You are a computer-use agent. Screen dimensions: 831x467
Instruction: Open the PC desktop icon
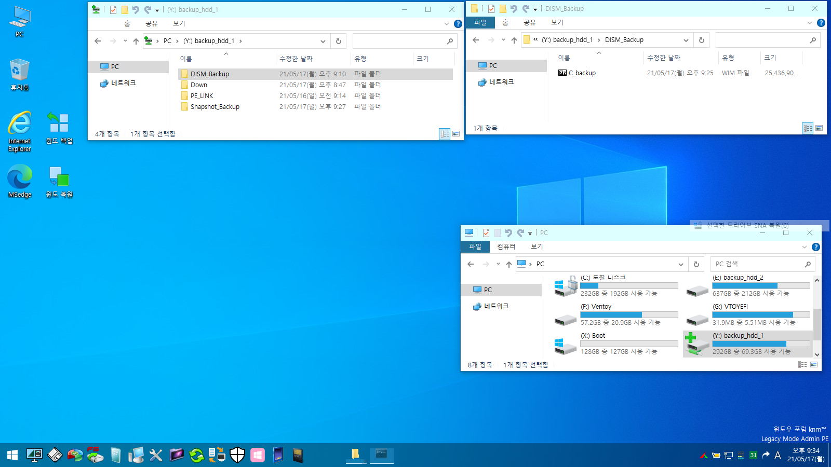(20, 22)
